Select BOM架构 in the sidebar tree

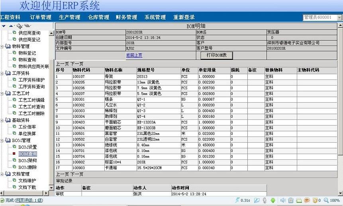(x=27, y=160)
